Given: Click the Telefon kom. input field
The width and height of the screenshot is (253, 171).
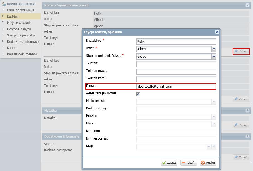Looking at the screenshot, I should click(176, 79).
